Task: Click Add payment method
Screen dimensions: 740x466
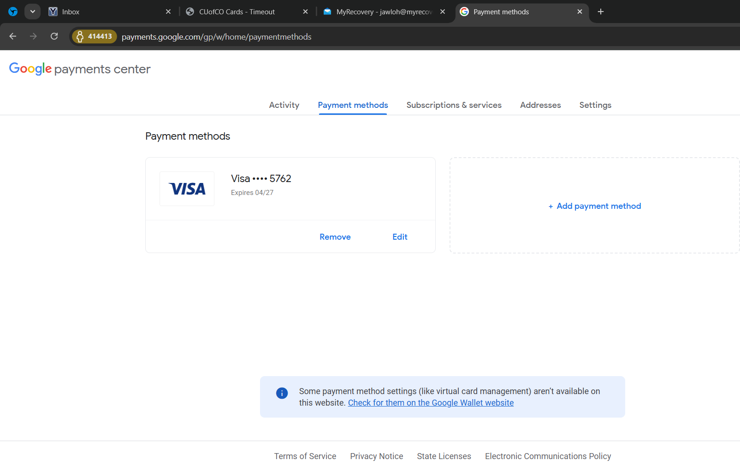Action: [x=594, y=206]
